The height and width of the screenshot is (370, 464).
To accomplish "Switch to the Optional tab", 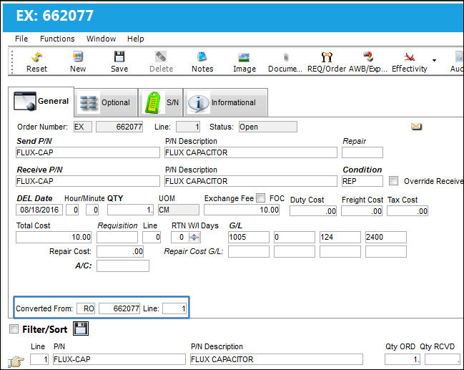I will pyautogui.click(x=106, y=102).
